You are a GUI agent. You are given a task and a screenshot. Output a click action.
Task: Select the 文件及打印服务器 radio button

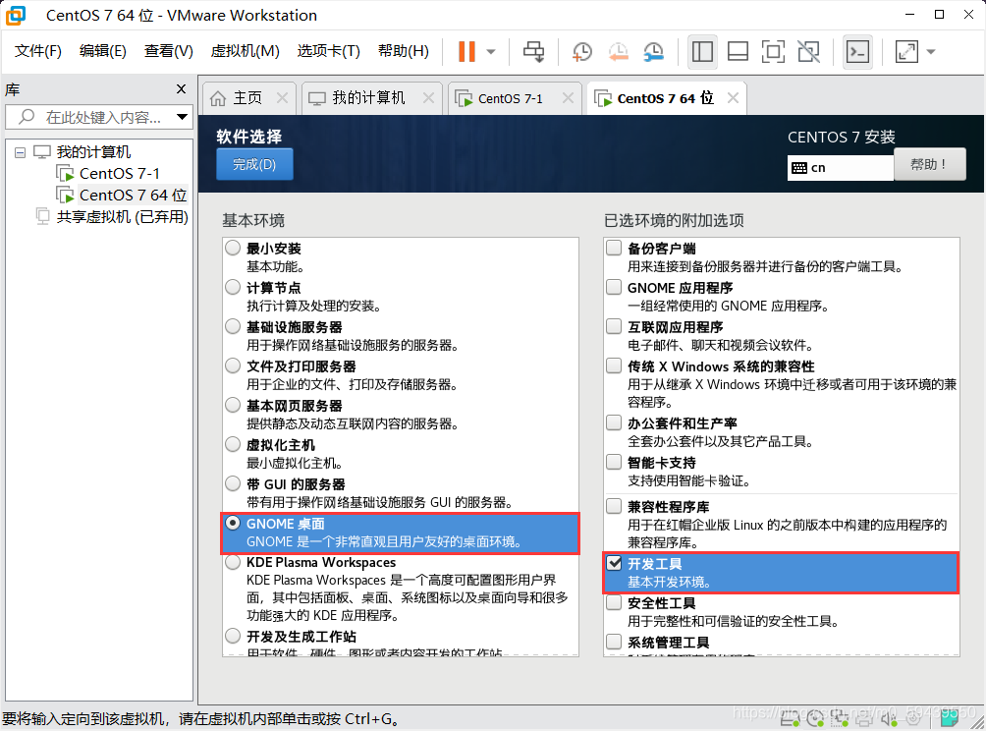coord(233,365)
